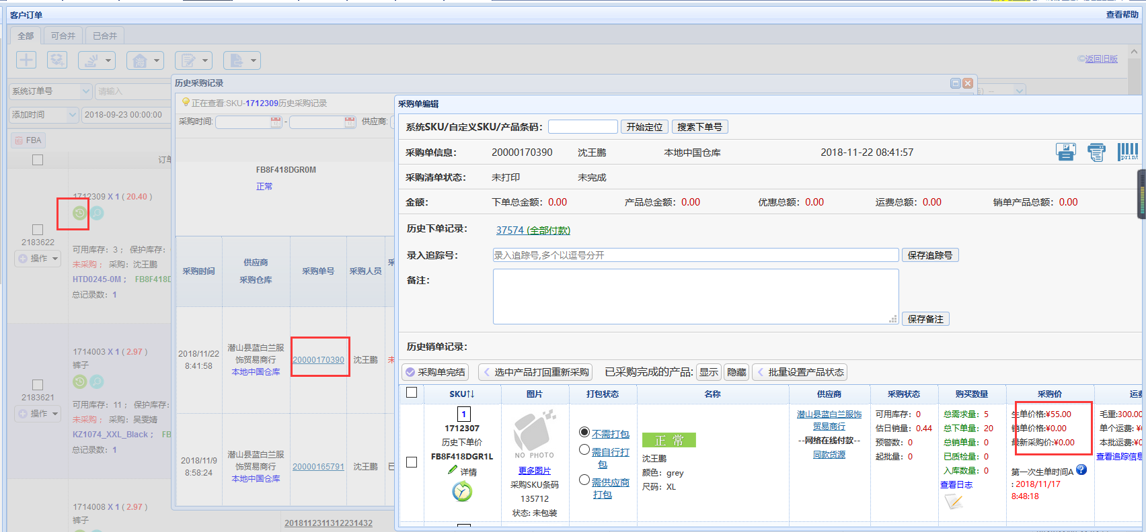Tick the select-all checkbox beside SKU header
The image size is (1146, 532).
click(412, 393)
